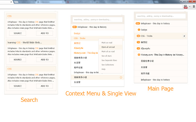Open 'See Collections' from context menu
The width and height of the screenshot is (196, 122).
[107, 65]
